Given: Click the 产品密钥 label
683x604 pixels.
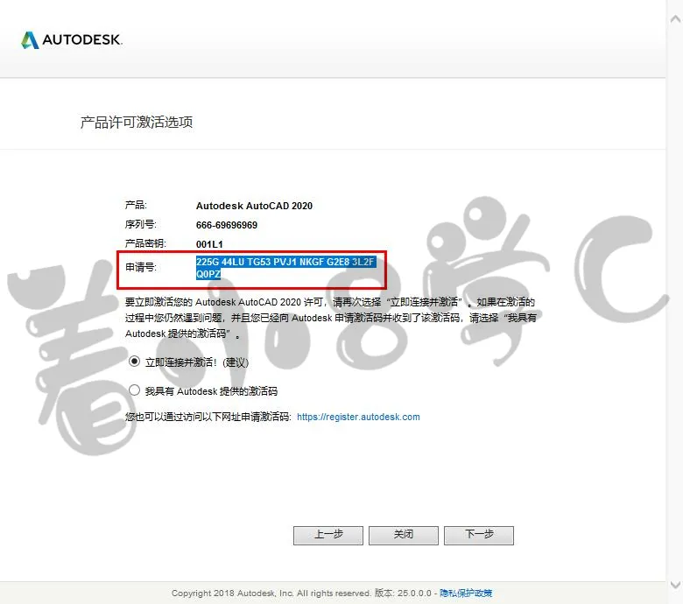Looking at the screenshot, I should [145, 243].
